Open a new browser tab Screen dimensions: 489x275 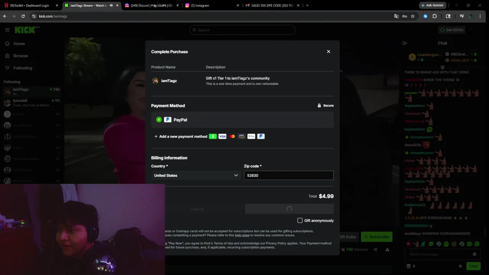point(307,5)
